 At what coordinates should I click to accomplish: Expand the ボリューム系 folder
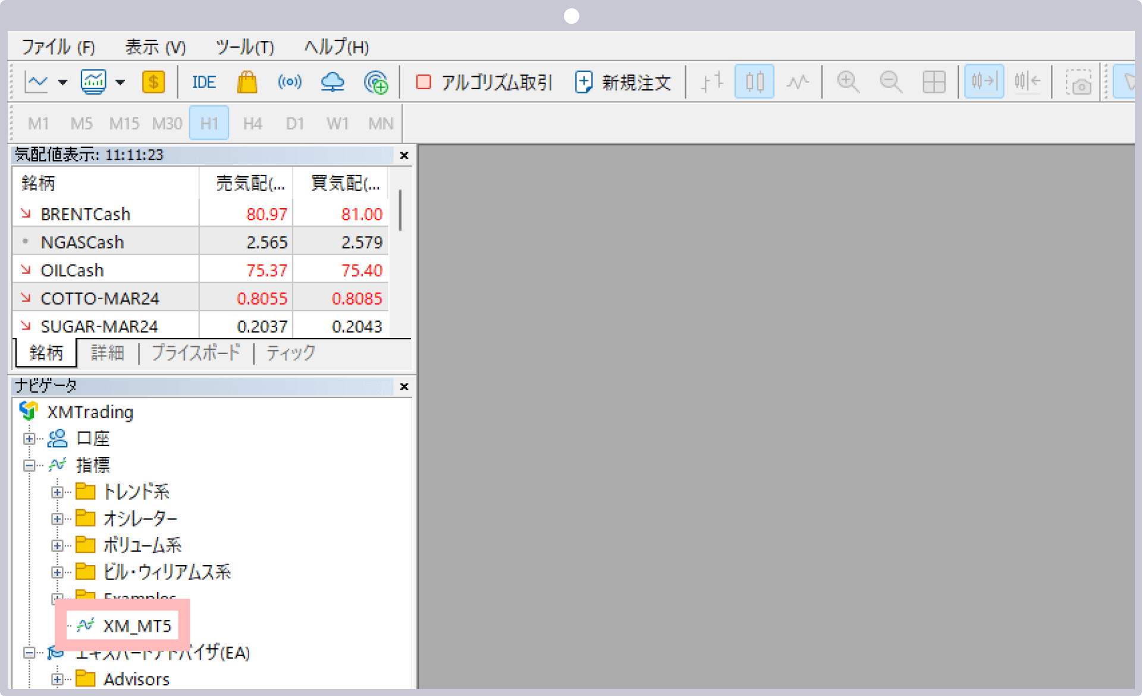coord(57,545)
